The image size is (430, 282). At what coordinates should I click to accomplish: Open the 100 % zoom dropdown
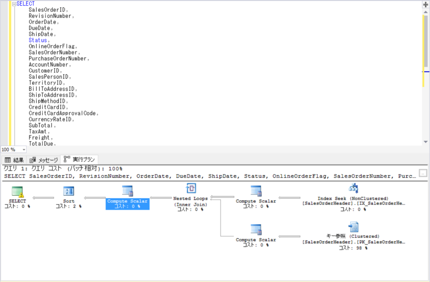[24, 150]
